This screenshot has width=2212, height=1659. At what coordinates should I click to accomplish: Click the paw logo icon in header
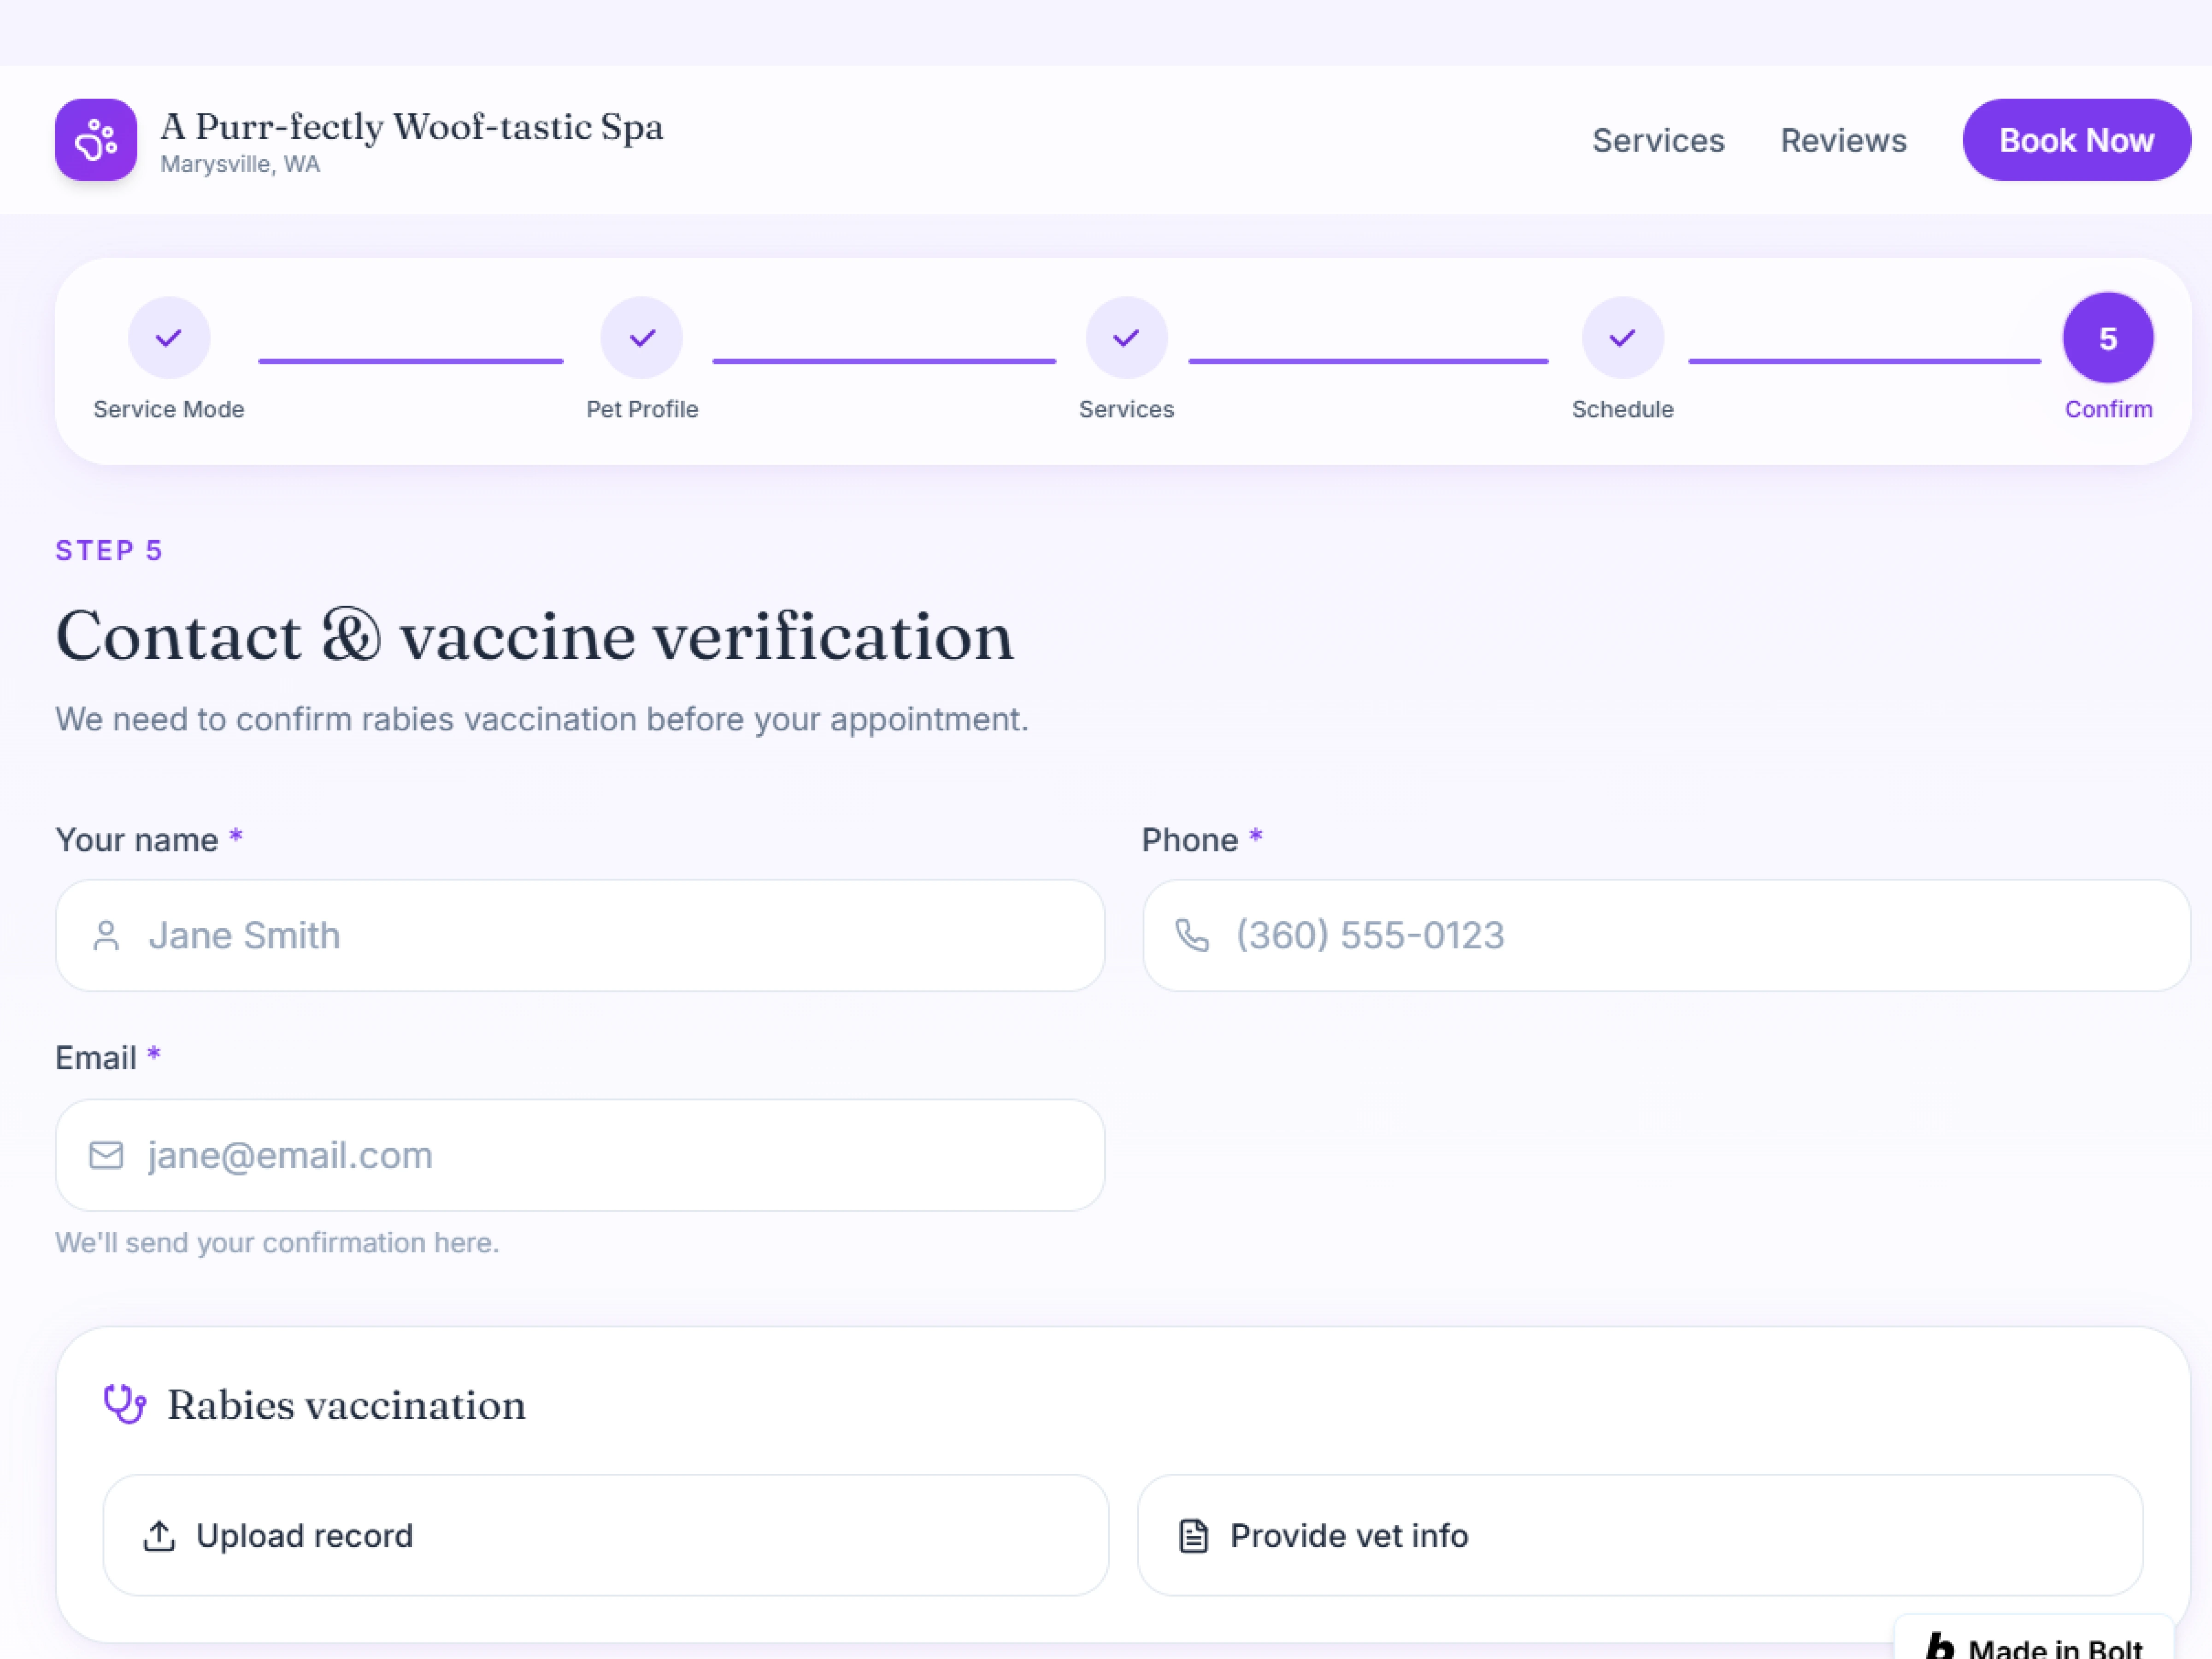click(96, 140)
